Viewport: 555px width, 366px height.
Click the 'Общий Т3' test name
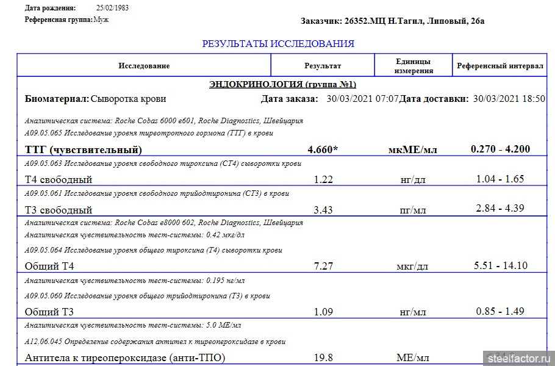click(x=49, y=312)
